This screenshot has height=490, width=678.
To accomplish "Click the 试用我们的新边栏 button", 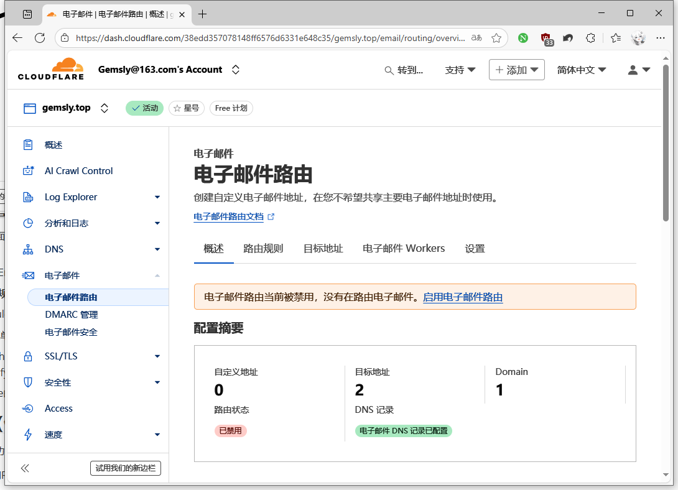I will [125, 468].
